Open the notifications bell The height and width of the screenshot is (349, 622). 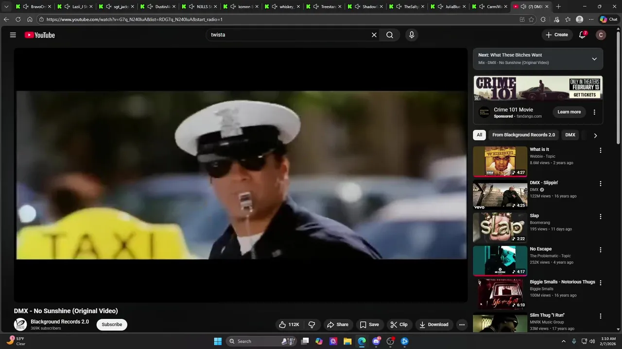pyautogui.click(x=582, y=35)
